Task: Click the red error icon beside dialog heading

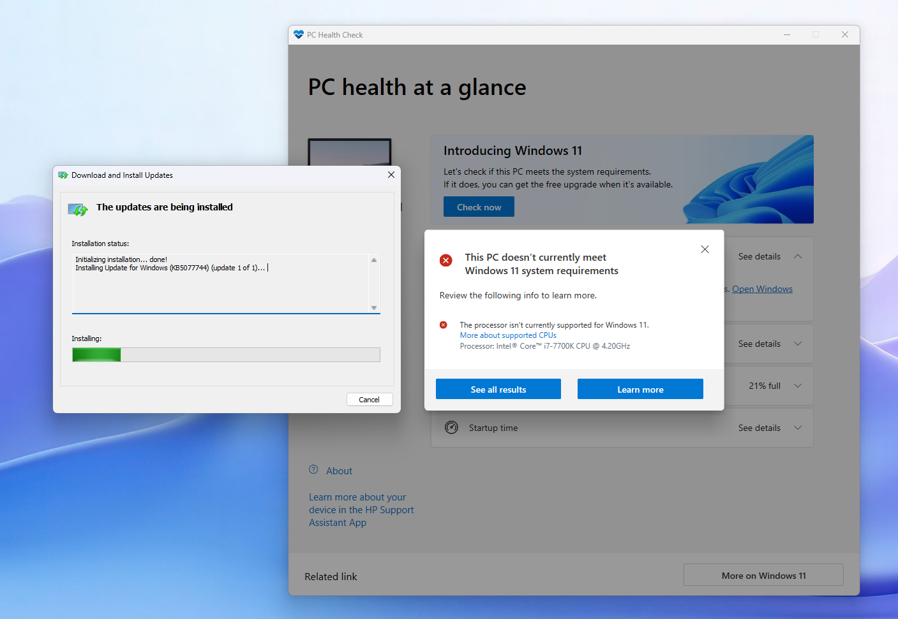Action: pos(446,260)
